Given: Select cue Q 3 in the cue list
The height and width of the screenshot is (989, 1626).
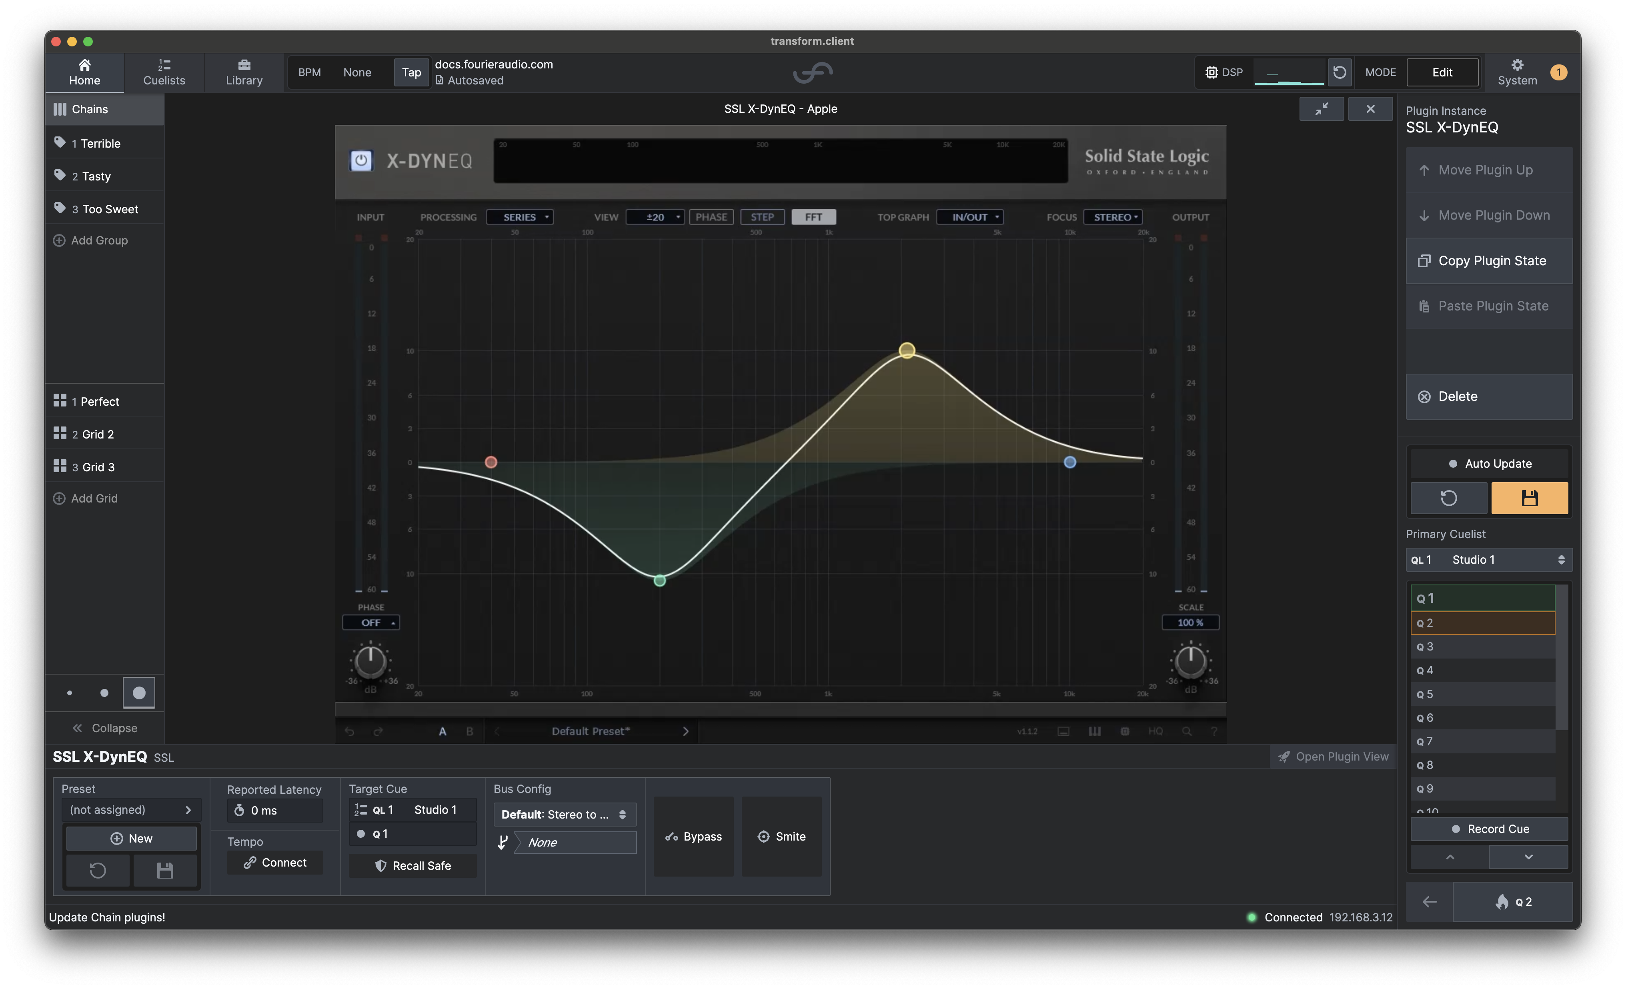Looking at the screenshot, I should (1483, 647).
